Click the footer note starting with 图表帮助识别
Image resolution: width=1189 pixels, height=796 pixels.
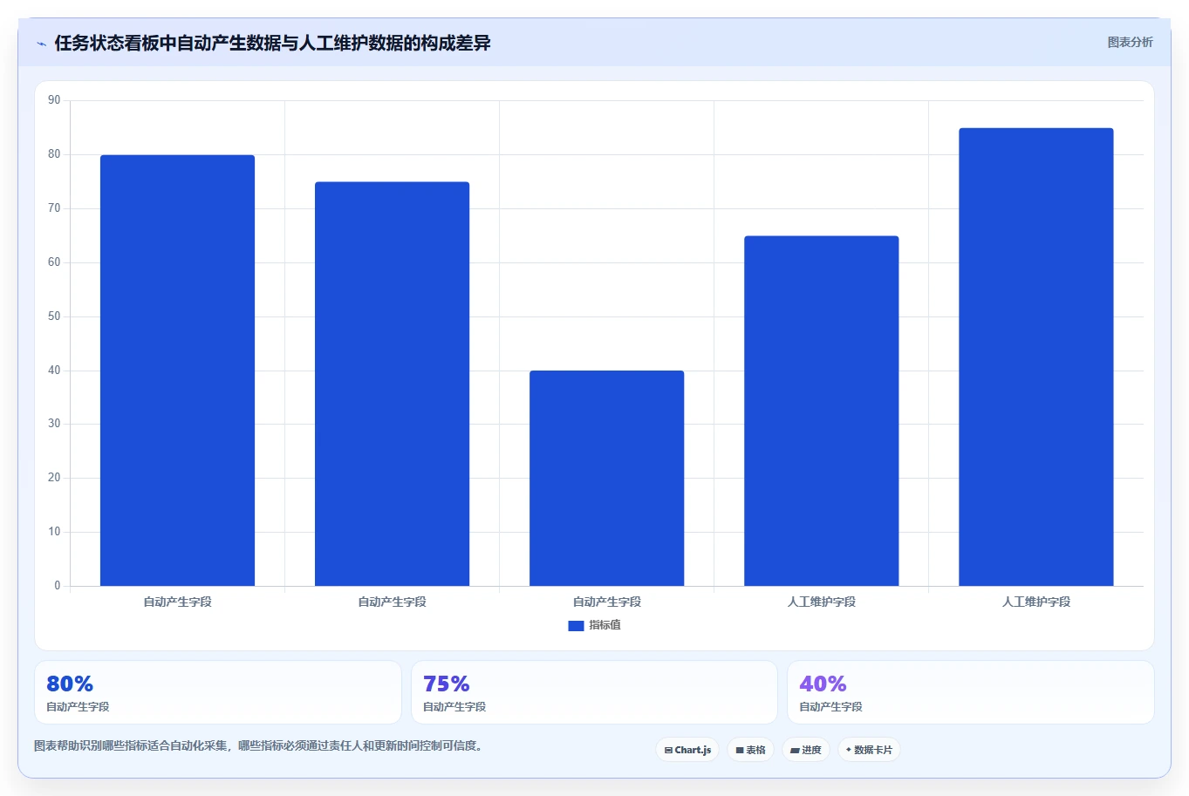click(x=259, y=745)
